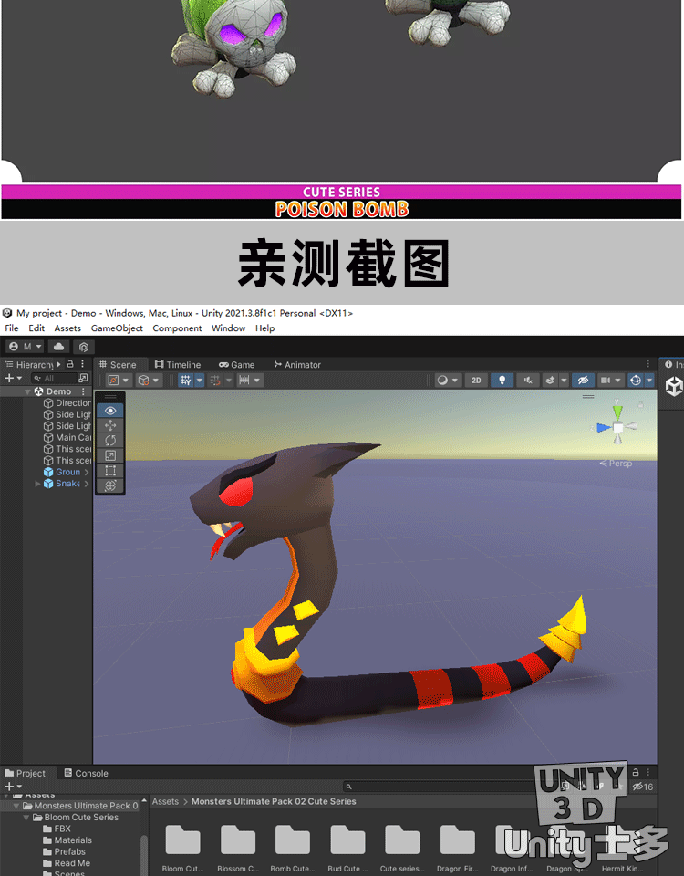The height and width of the screenshot is (876, 684).
Task: Toggle scene lighting bulb button
Action: click(502, 381)
